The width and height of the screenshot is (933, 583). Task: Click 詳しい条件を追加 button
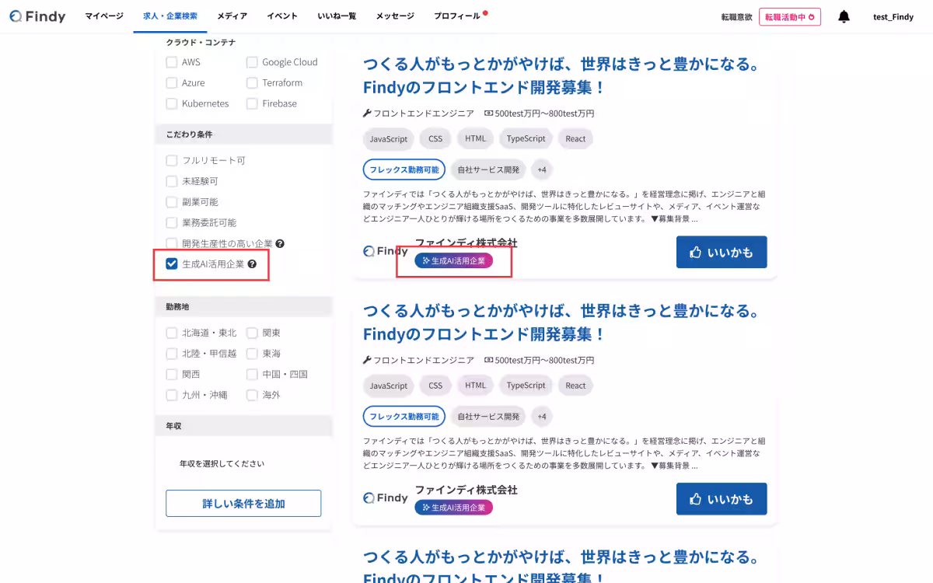click(x=243, y=504)
